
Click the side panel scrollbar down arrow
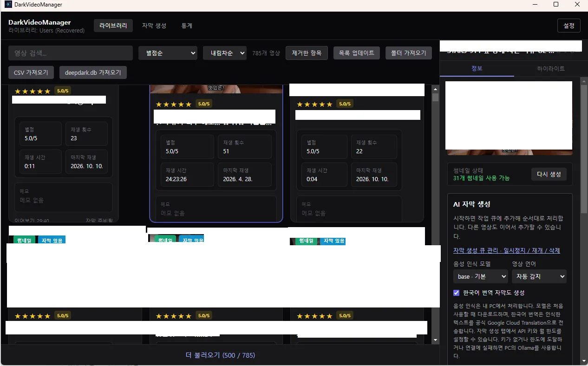tap(584, 361)
